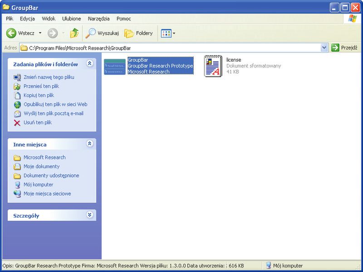This screenshot has height=272, width=363.
Task: Open the Narzędzia menu
Action: [x=98, y=19]
